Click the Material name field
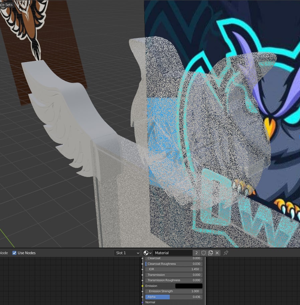 173,253
